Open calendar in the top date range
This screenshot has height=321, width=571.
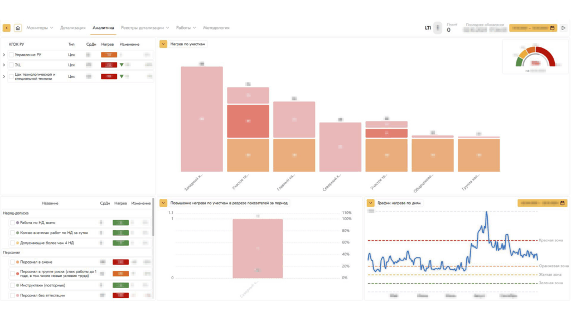[x=552, y=28]
